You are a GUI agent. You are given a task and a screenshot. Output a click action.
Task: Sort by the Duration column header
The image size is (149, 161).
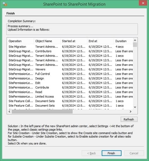tap(123, 41)
